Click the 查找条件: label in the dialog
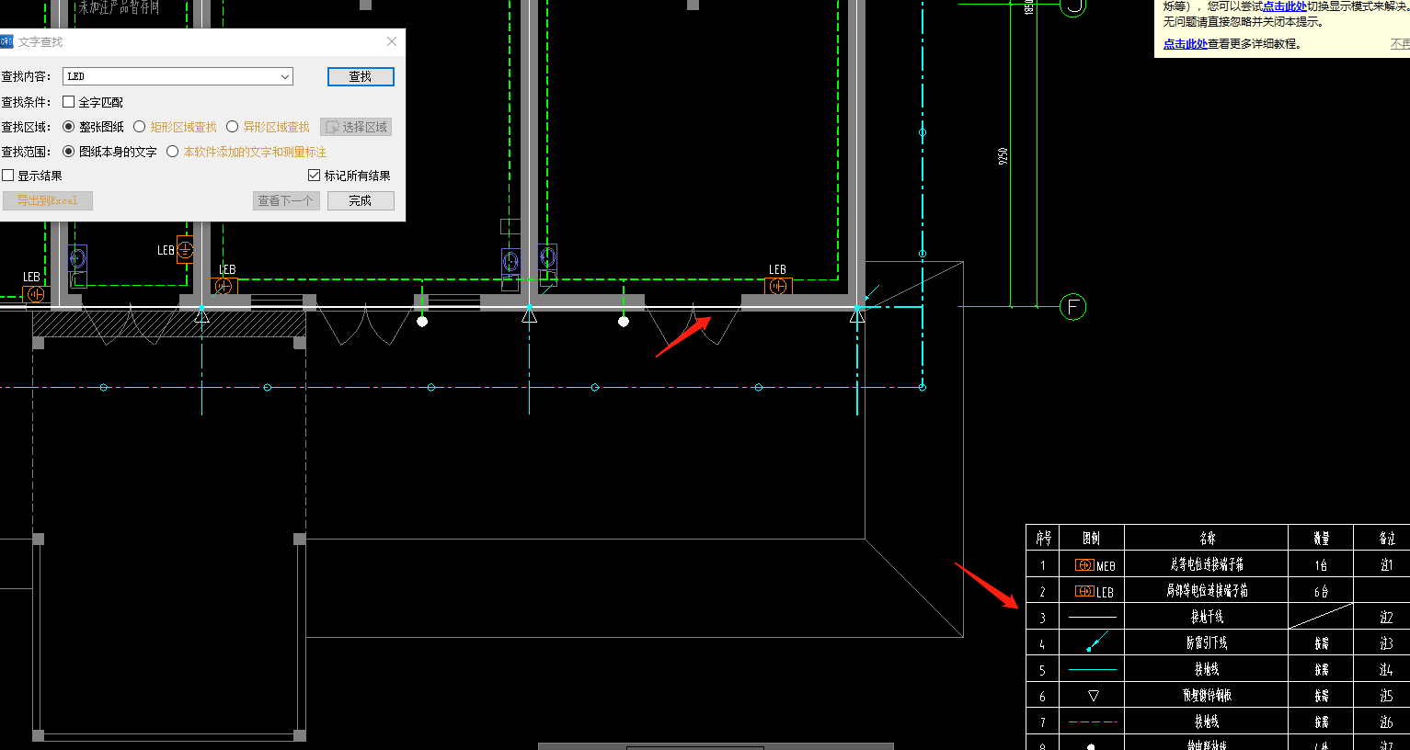 26,102
